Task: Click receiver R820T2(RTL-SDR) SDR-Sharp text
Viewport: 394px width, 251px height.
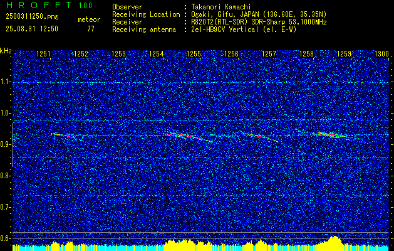Action: [x=237, y=22]
